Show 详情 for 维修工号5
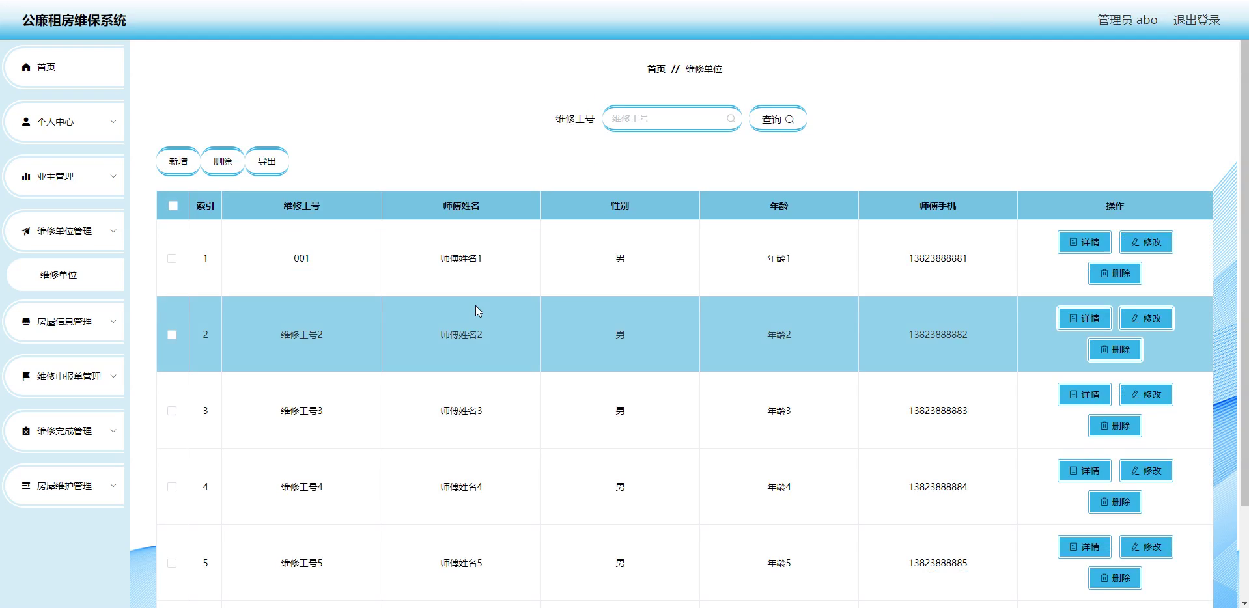 pos(1084,547)
